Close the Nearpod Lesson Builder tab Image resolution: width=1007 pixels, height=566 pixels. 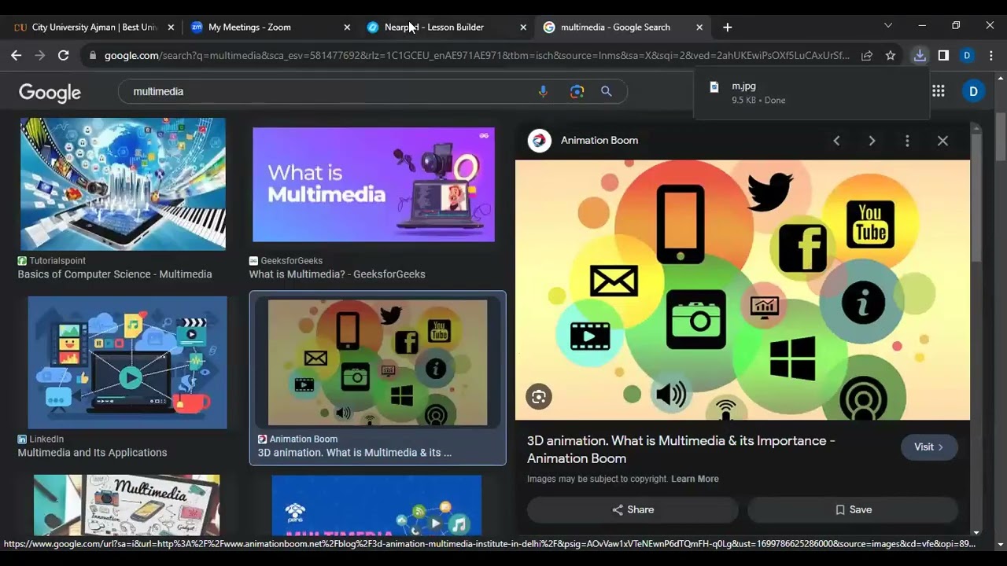pyautogui.click(x=523, y=27)
